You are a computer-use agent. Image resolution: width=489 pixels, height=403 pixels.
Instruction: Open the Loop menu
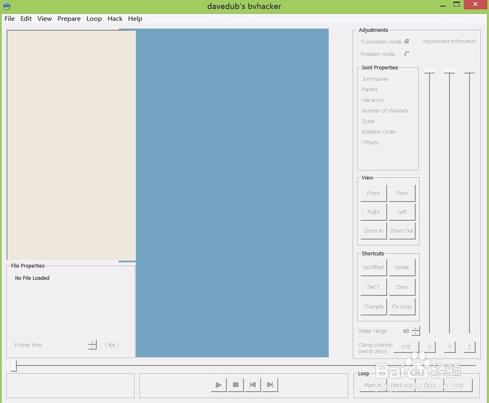[94, 19]
